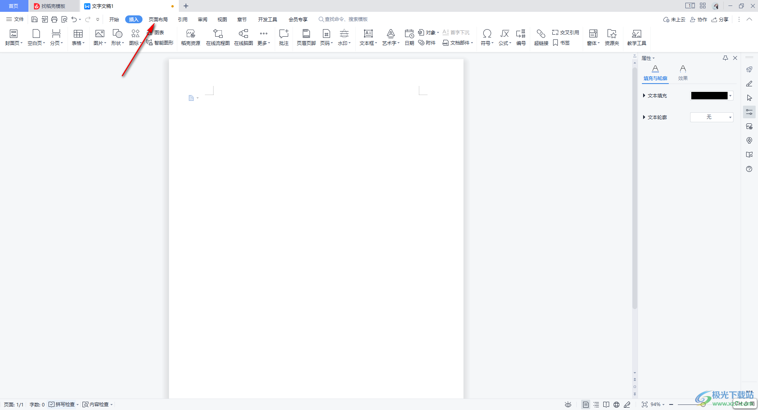Insert a symbol (符号)
The height and width of the screenshot is (410, 758).
(487, 37)
